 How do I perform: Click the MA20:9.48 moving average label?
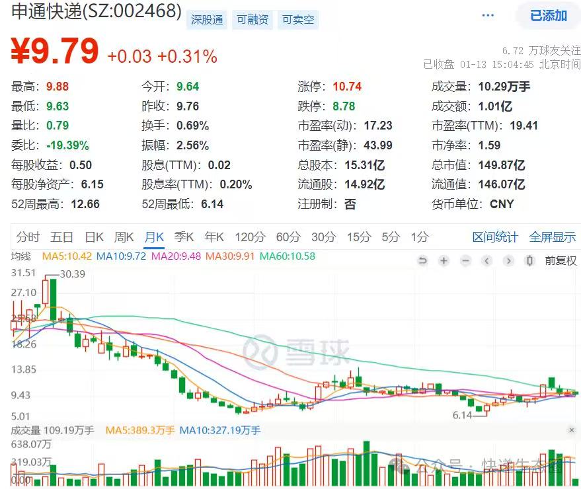tap(176, 256)
